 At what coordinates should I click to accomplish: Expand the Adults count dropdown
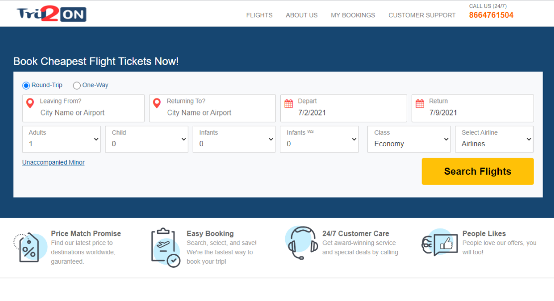click(62, 139)
